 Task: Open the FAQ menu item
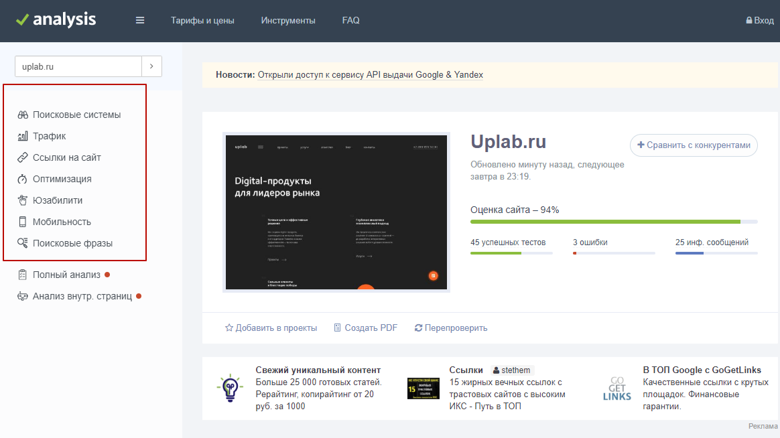[350, 20]
